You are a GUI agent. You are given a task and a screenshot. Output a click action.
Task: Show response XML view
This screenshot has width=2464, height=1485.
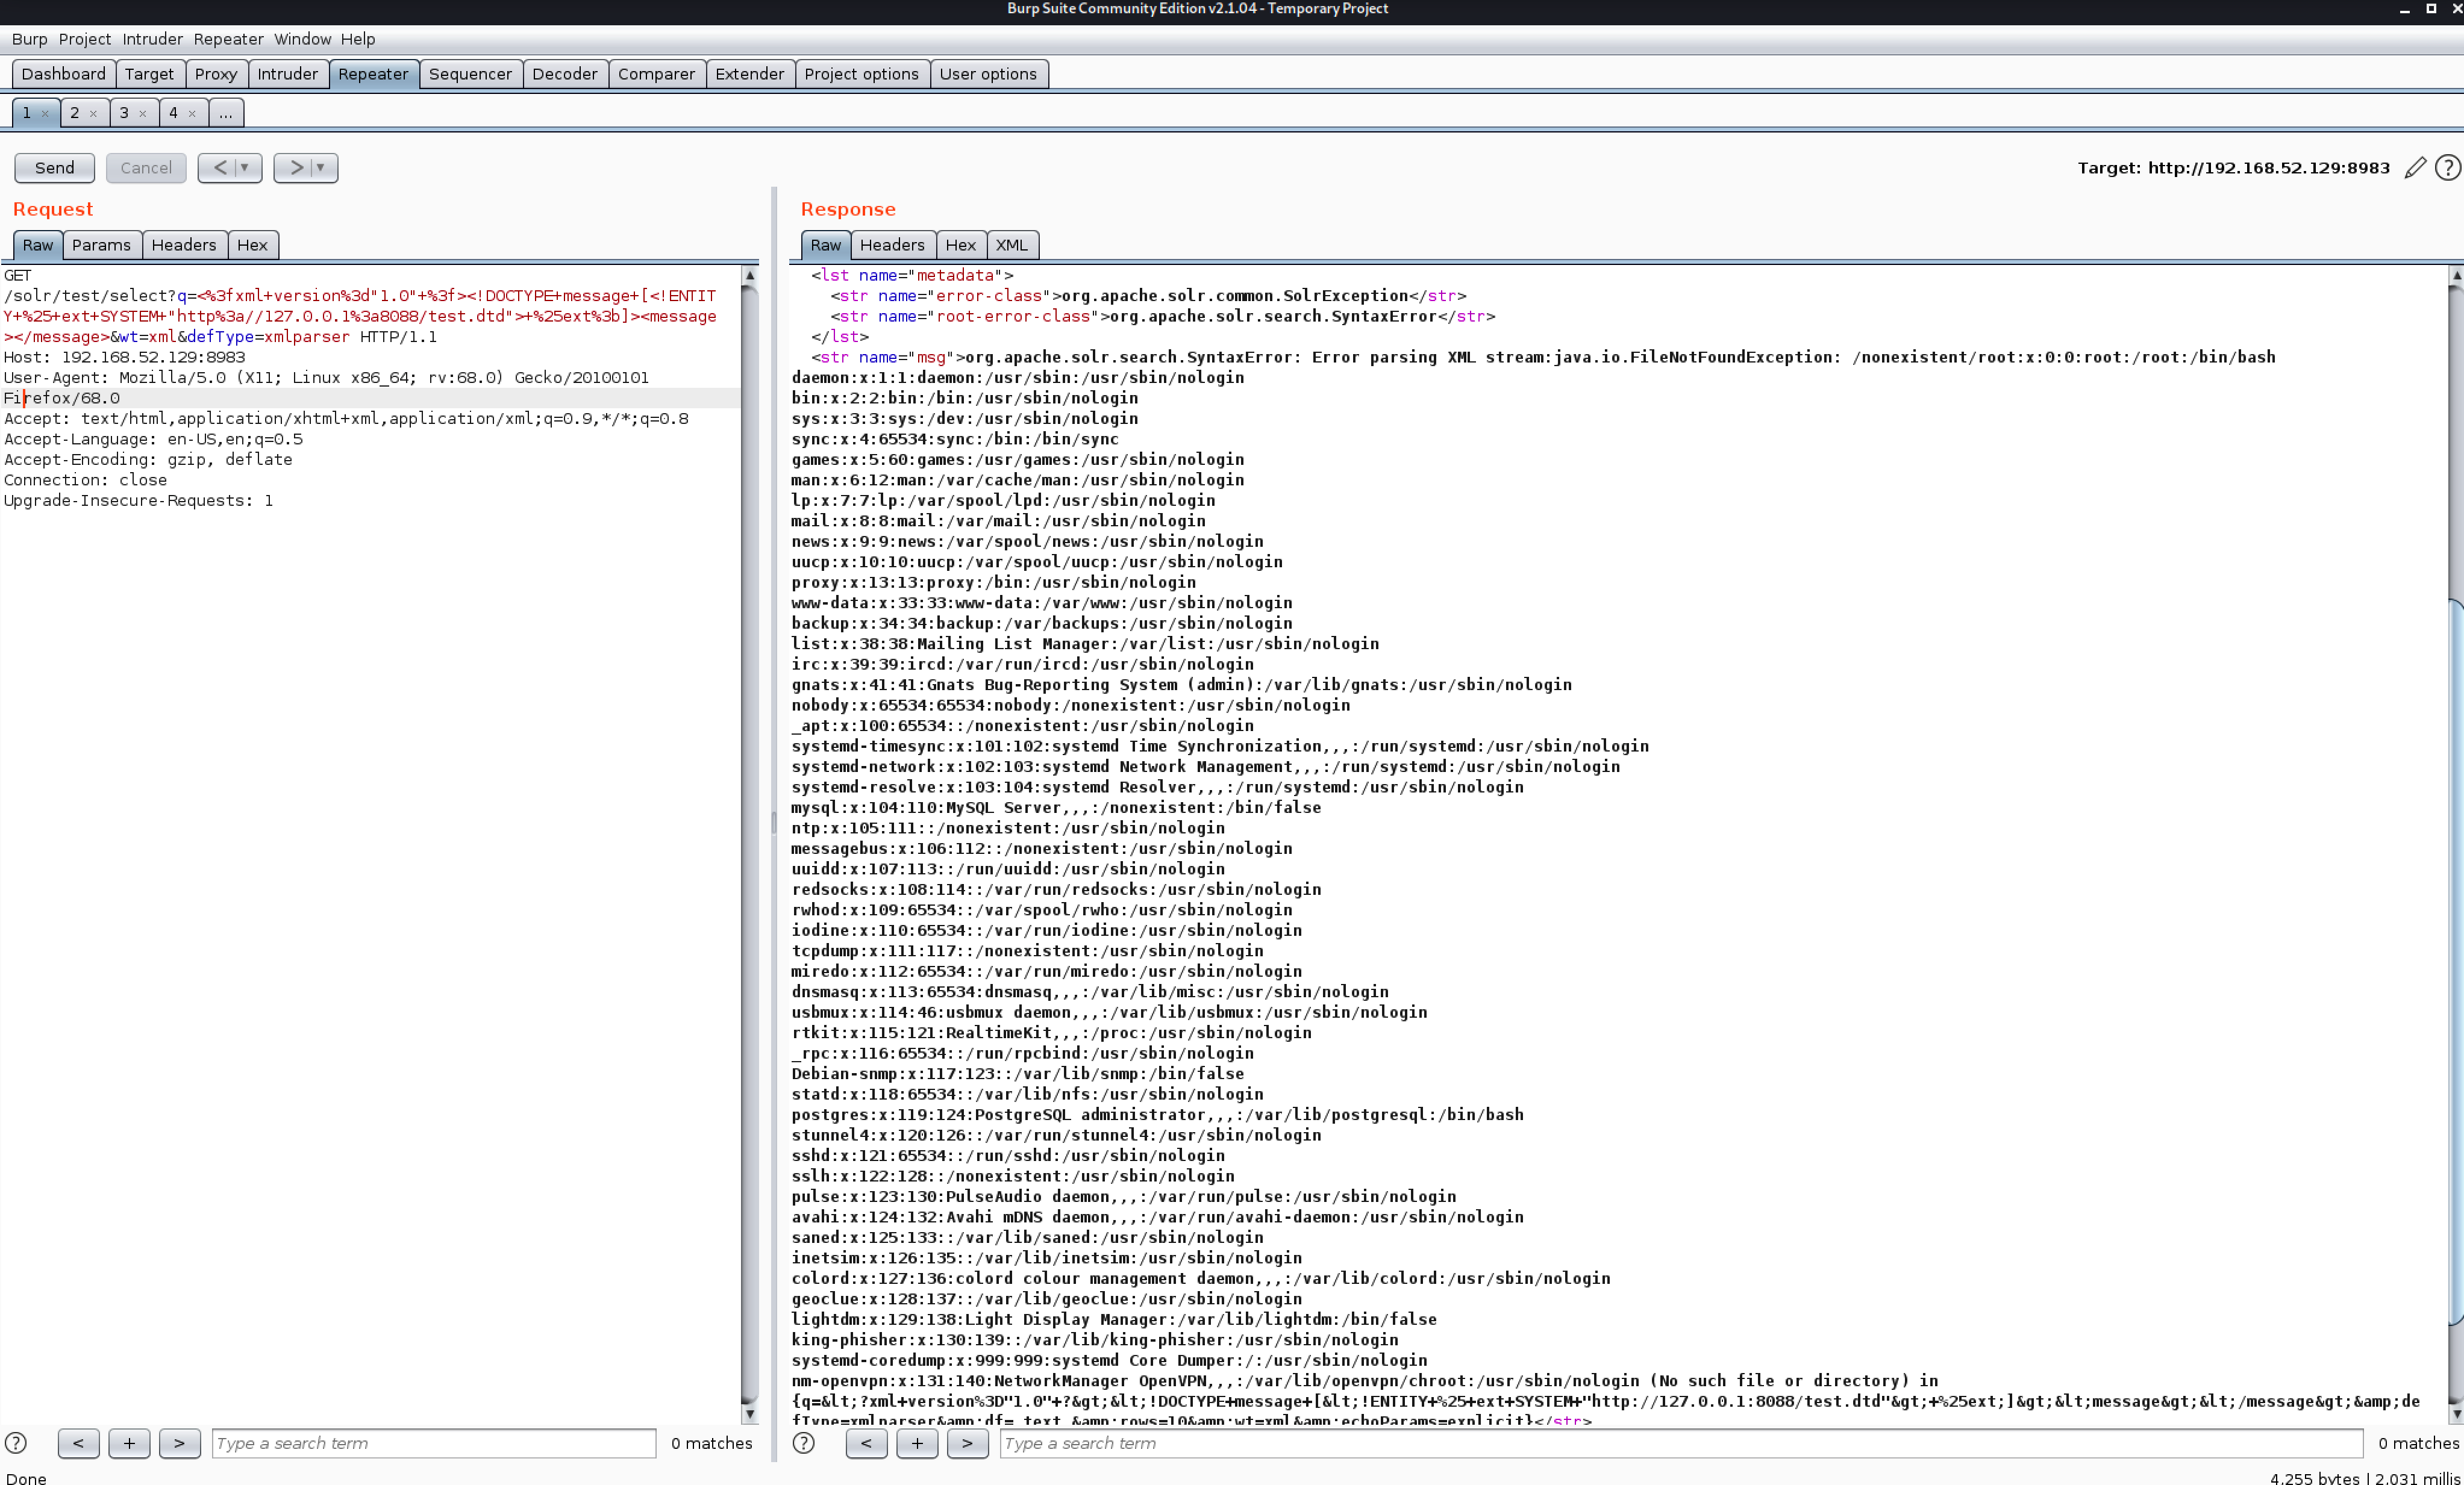point(1011,245)
